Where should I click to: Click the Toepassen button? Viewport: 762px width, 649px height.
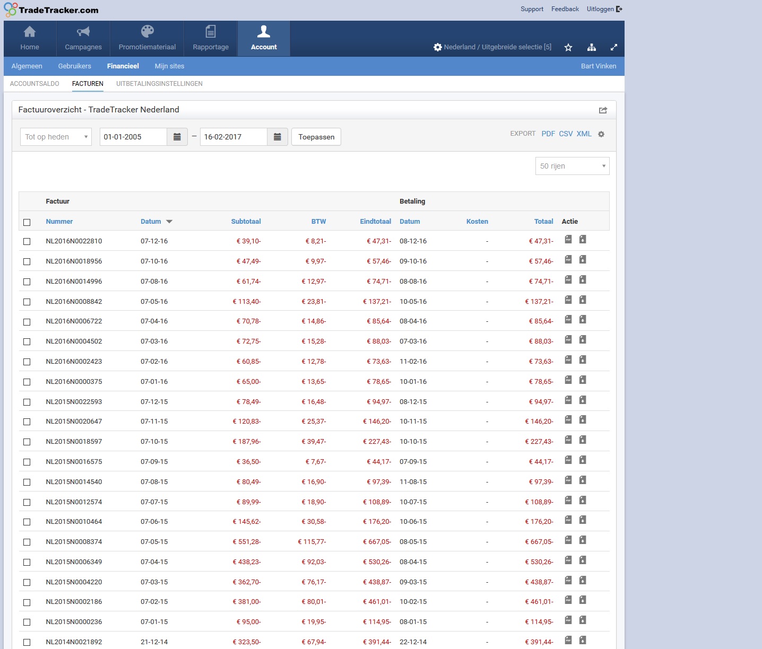[316, 137]
